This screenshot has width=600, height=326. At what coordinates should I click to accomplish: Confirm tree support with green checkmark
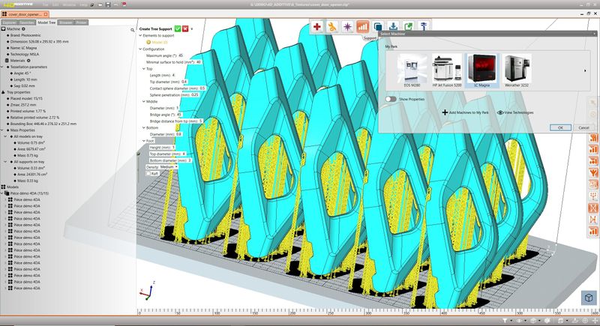coord(177,28)
